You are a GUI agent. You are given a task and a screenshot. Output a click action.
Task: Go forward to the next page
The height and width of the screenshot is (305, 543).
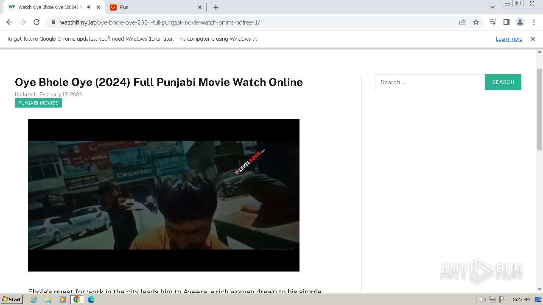coord(23,22)
